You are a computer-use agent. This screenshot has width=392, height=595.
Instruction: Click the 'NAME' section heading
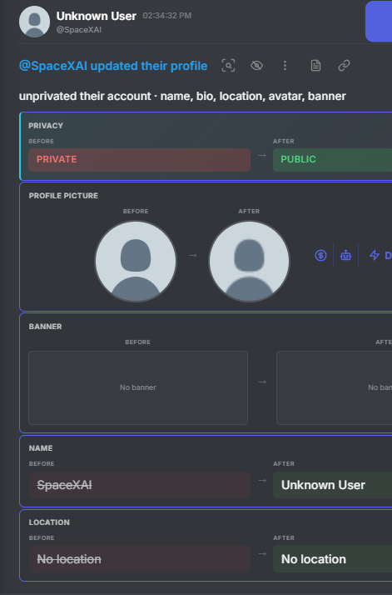pyautogui.click(x=41, y=448)
